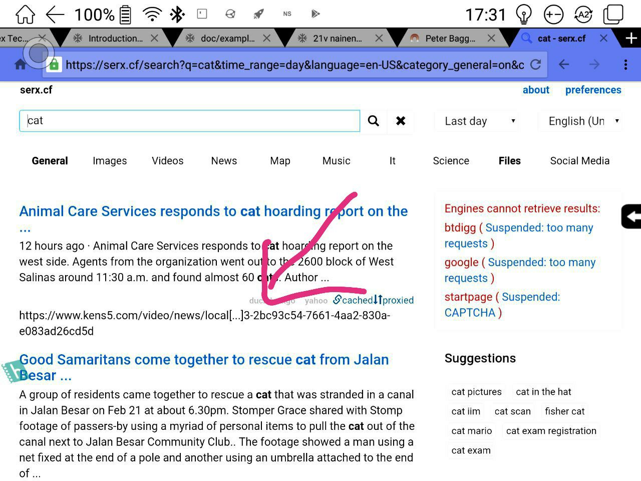This screenshot has height=481, width=641.
Task: Tap the contrast adjustment (+/-) control
Action: 553,15
